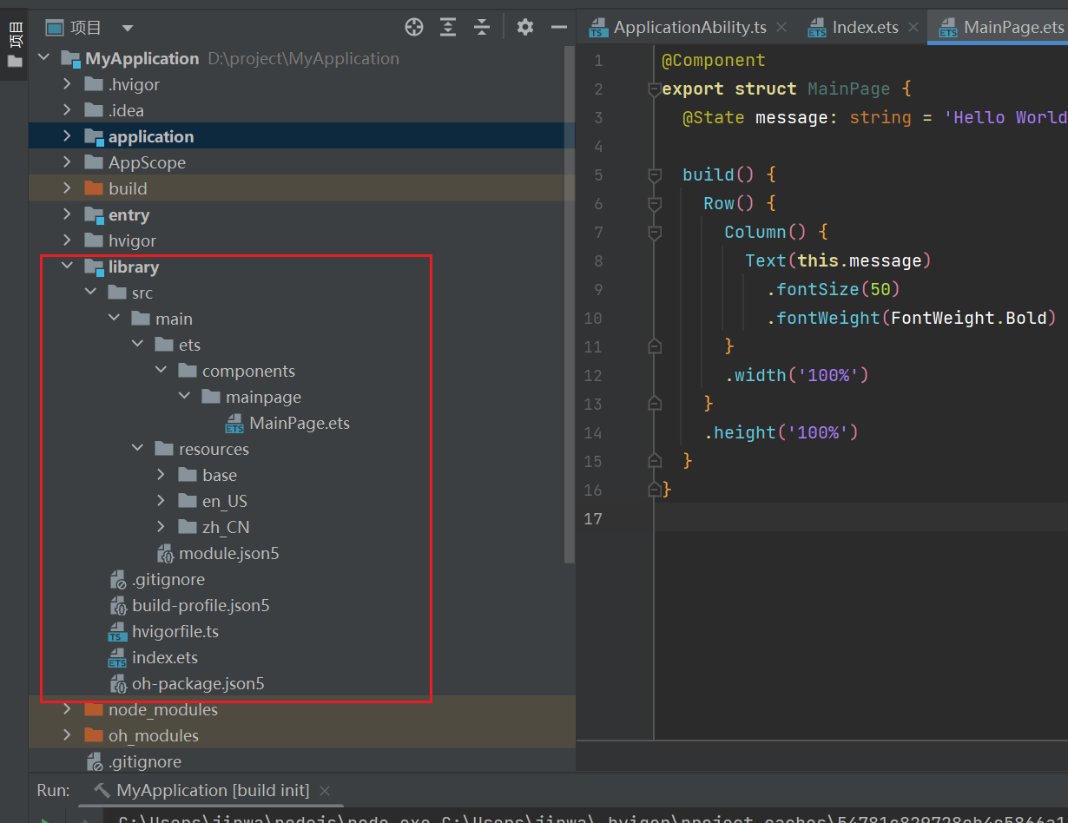Viewport: 1068px width, 823px height.
Task: Click the locate current file target icon
Action: [414, 27]
